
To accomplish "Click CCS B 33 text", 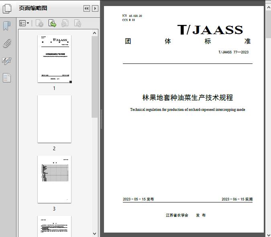I will (128, 20).
